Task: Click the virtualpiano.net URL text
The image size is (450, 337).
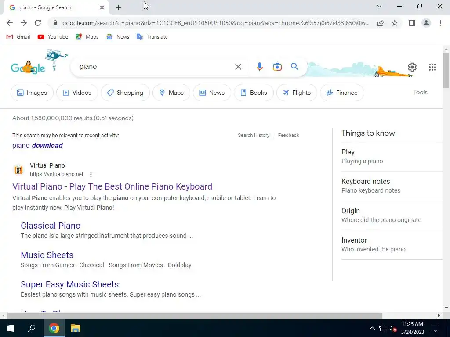Action: coord(57,174)
